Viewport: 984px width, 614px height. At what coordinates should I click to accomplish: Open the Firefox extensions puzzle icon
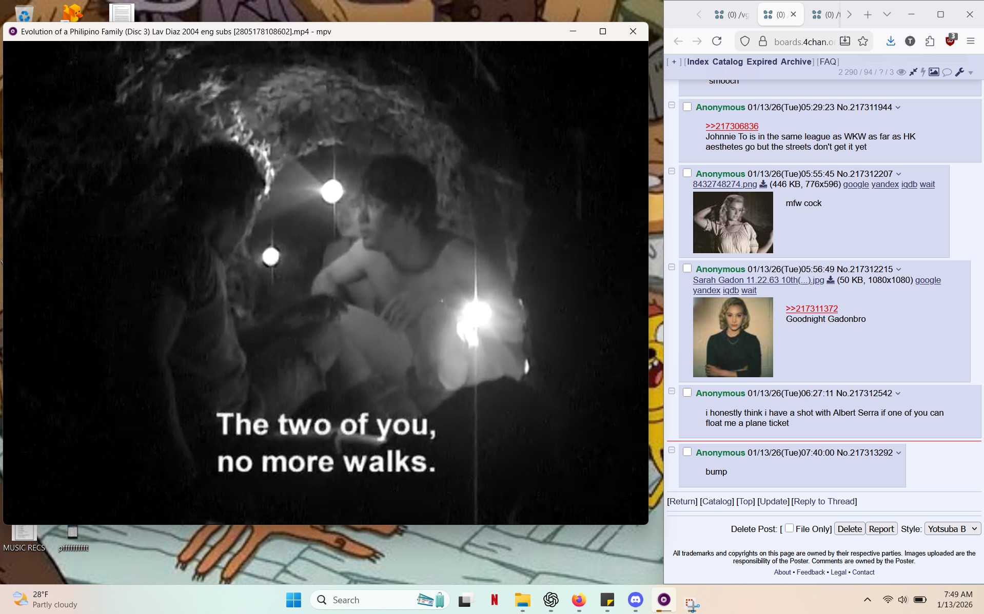click(x=930, y=41)
